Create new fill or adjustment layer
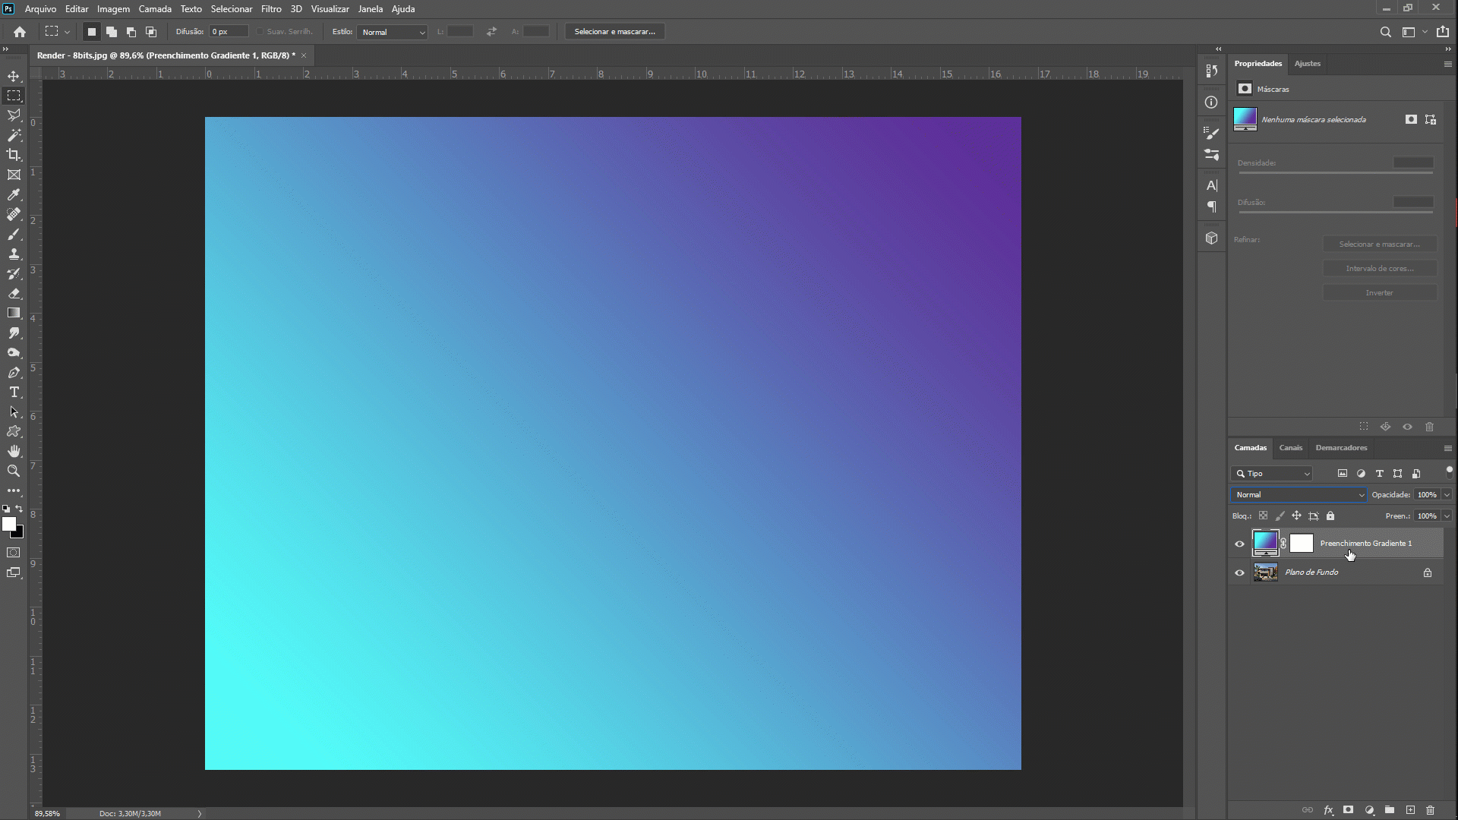Screen dimensions: 1458x820 (x=1369, y=810)
